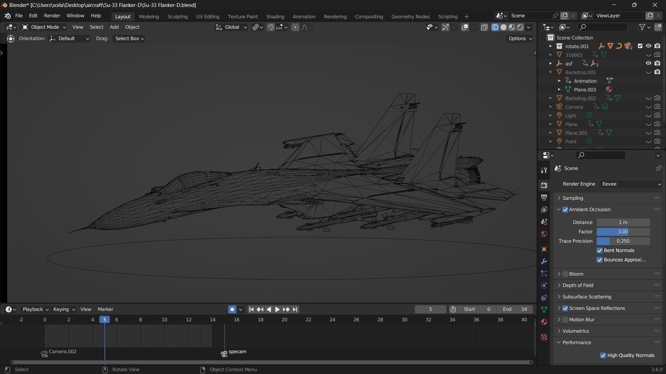The image size is (666, 374).
Task: Disable rendering for Backdrop.001
Action: pos(657,72)
